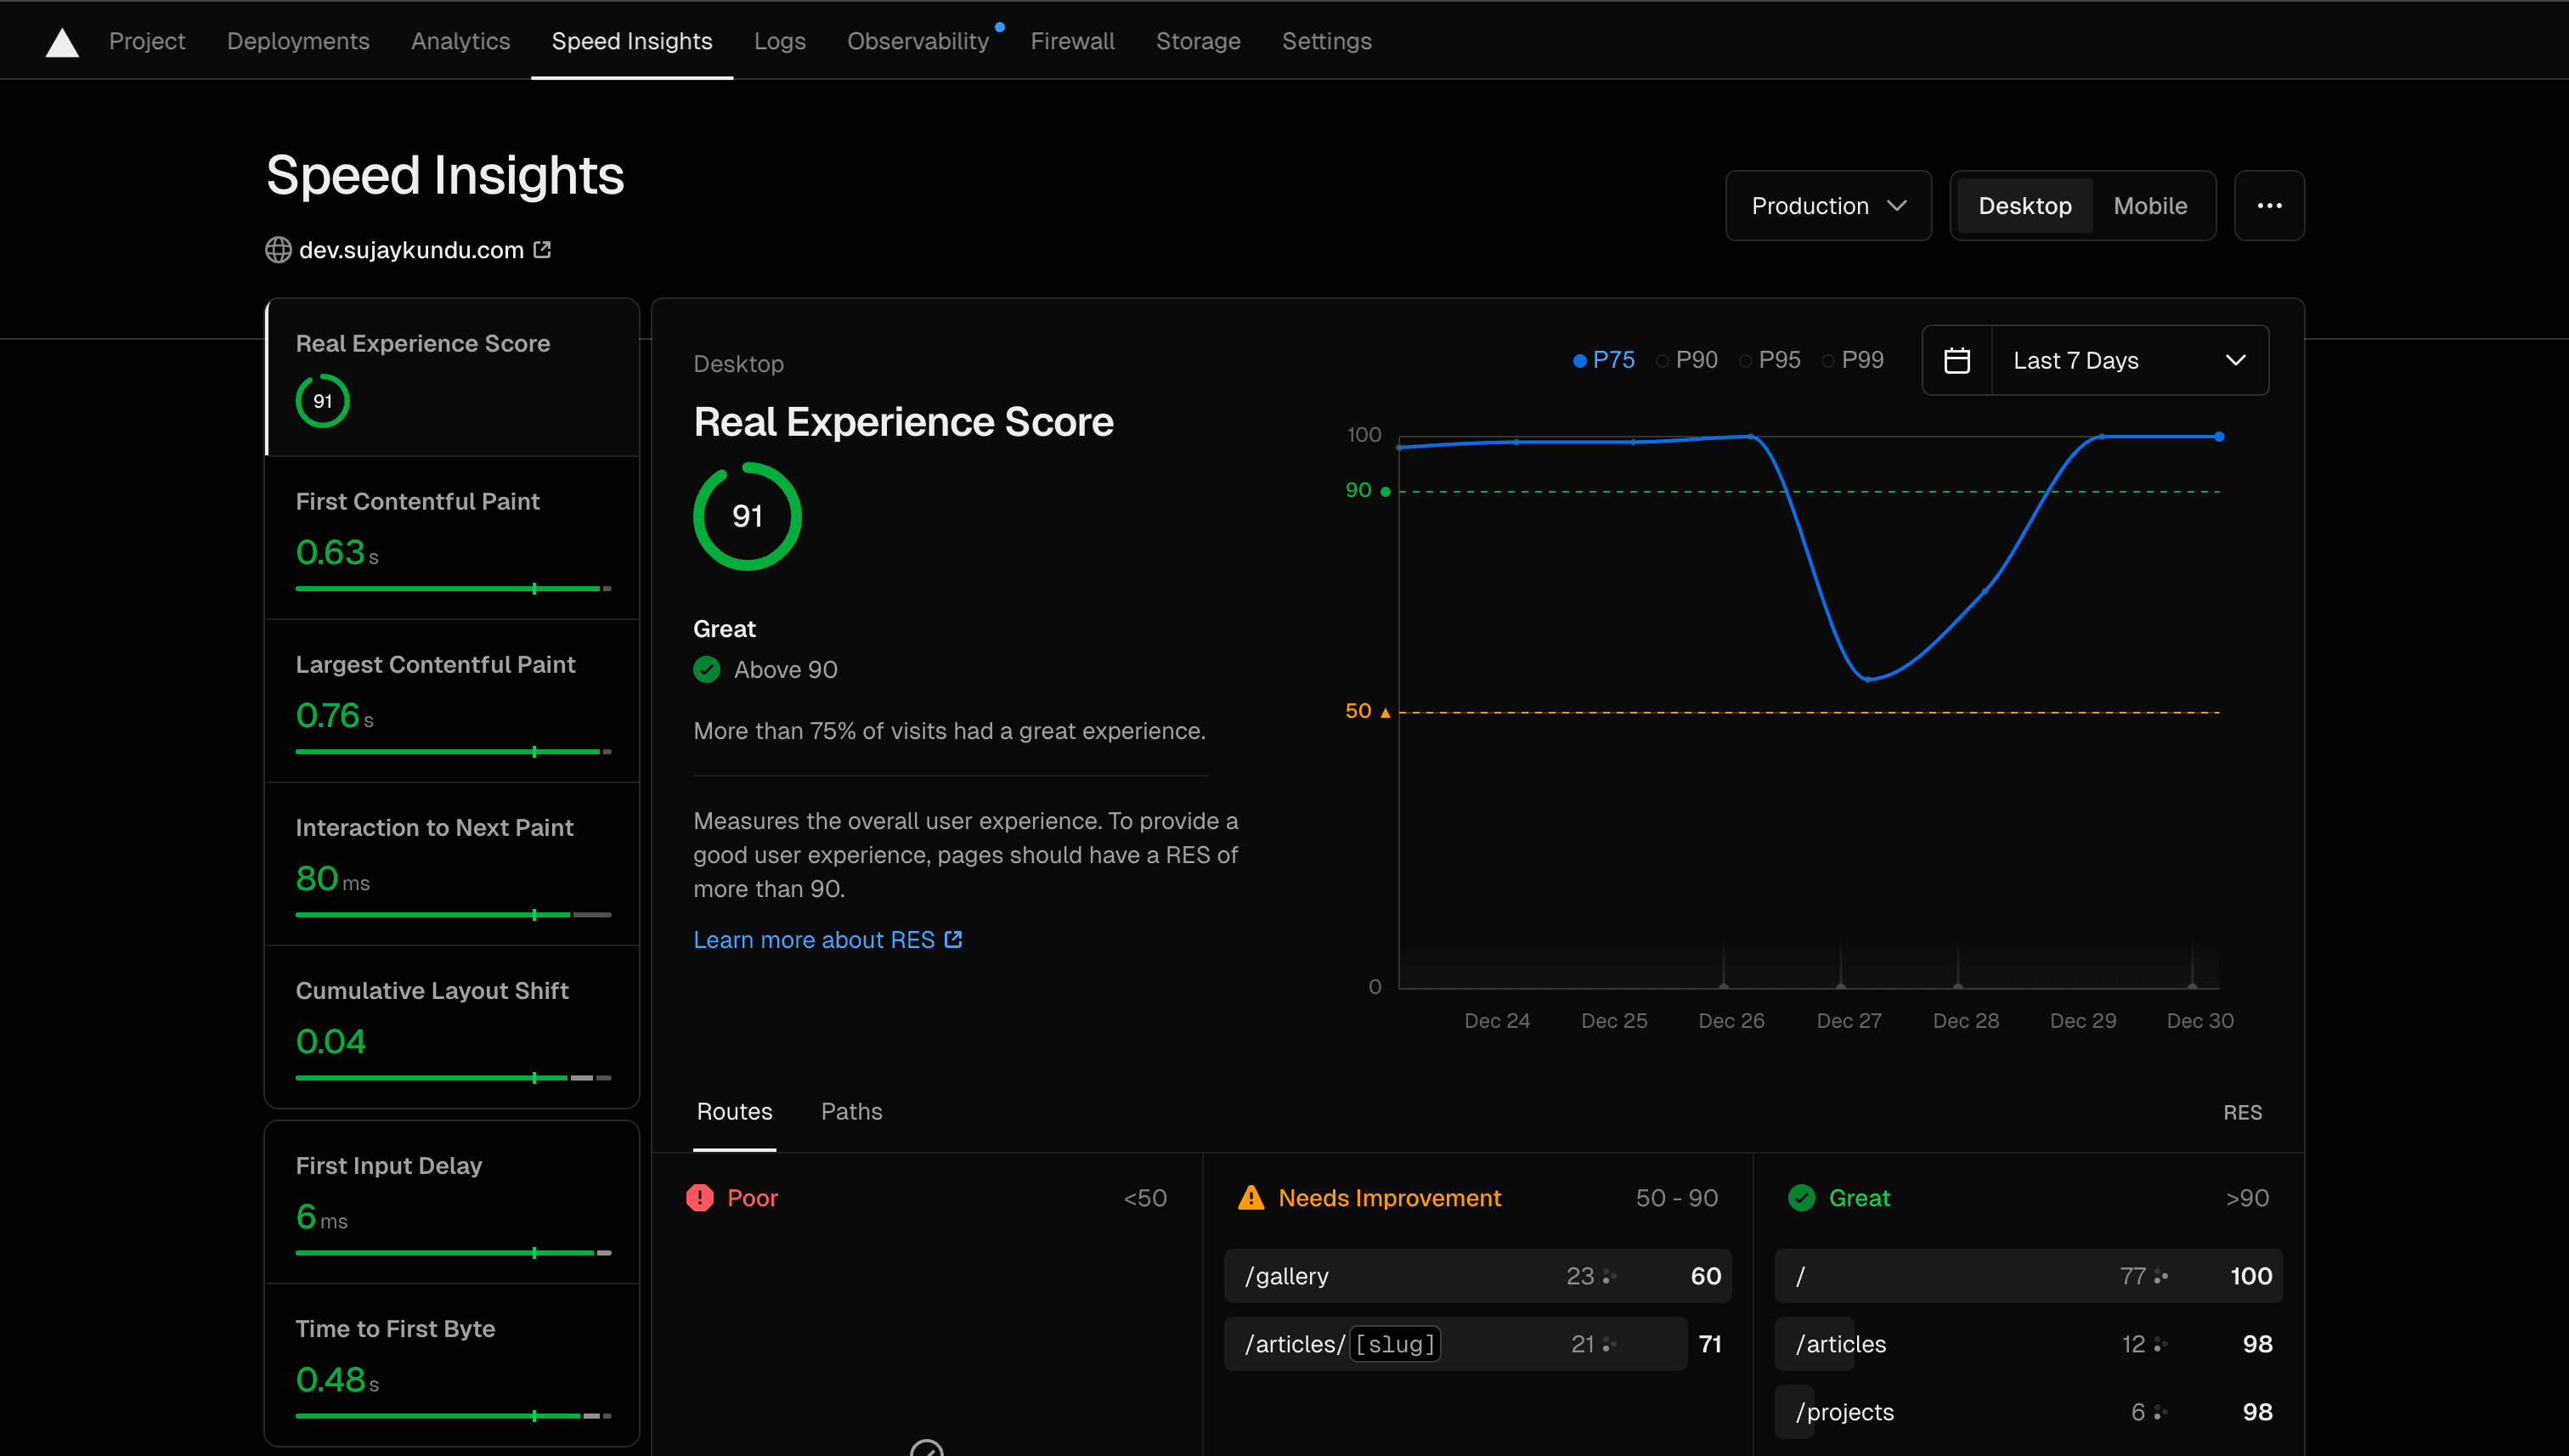Screen dimensions: 2569x1456
Task: Switch to the Paths tab
Action: (851, 1111)
